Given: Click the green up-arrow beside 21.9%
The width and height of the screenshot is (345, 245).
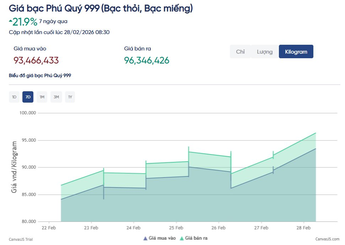Looking at the screenshot, I should click(11, 21).
